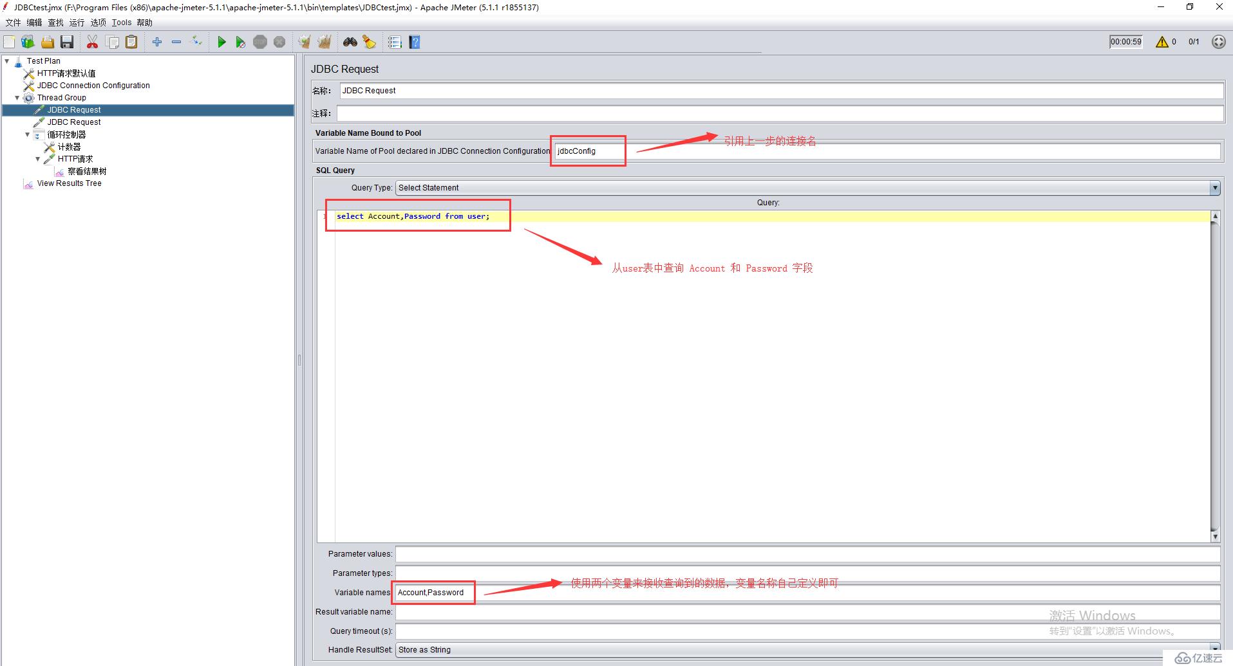Click the toggle enable/disable icon
This screenshot has width=1233, height=666.
(197, 42)
